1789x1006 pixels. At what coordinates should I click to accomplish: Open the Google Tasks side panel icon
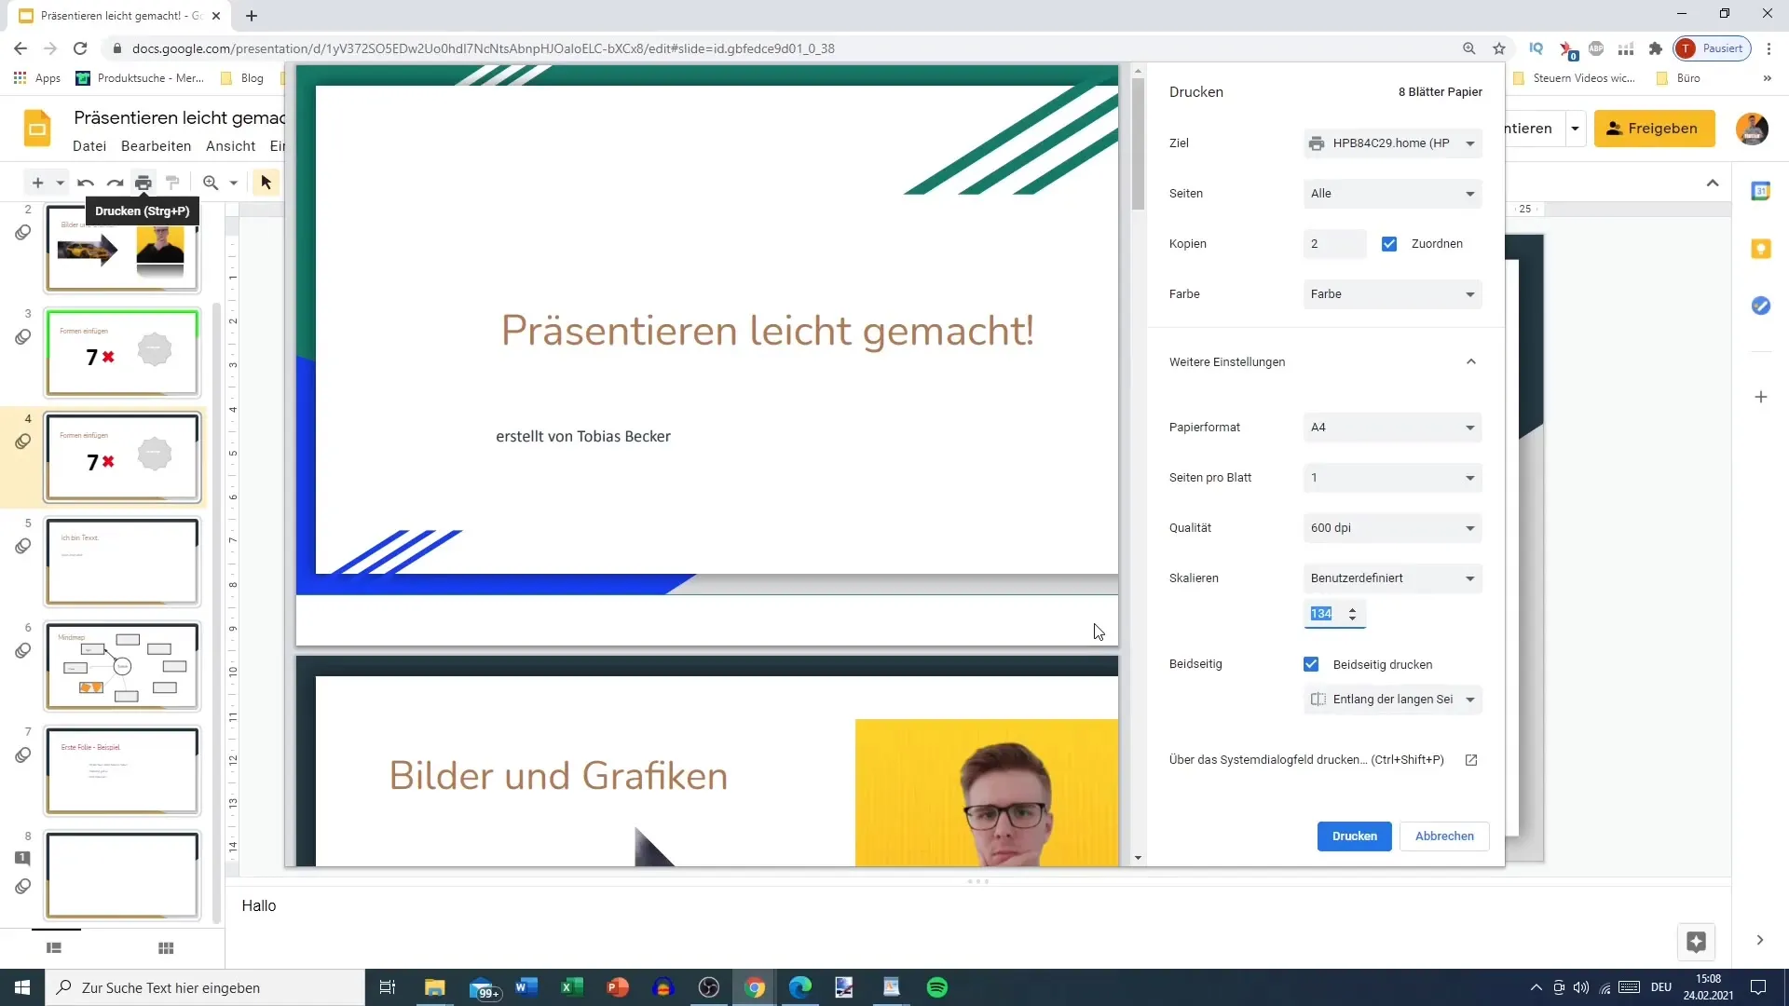1761,306
